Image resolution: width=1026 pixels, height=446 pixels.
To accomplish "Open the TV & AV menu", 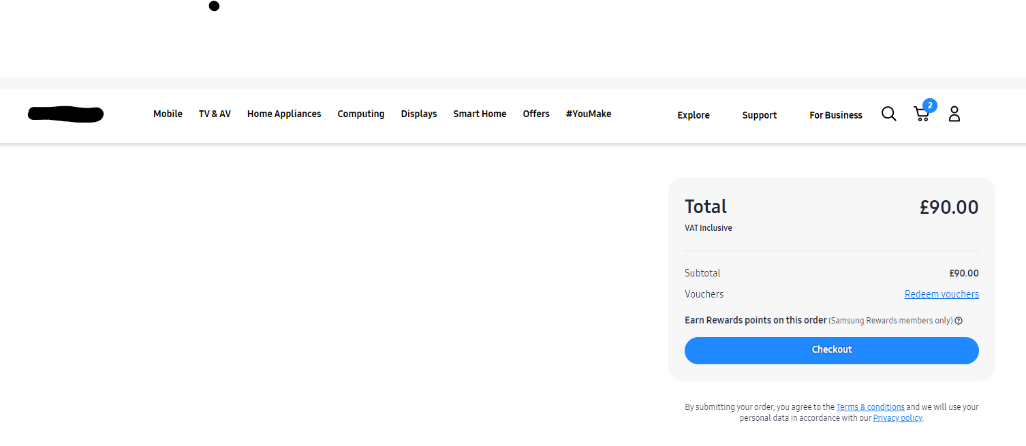I will (x=215, y=114).
